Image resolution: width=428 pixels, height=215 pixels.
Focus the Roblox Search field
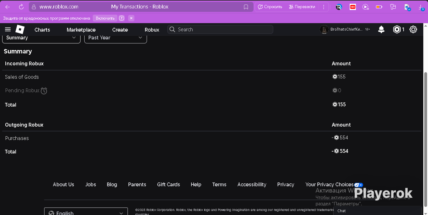pyautogui.click(x=220, y=29)
